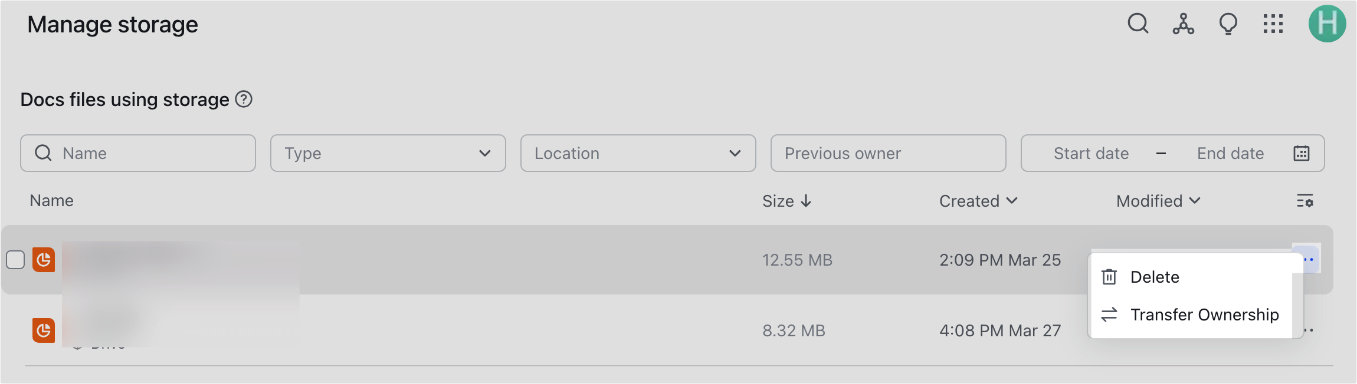Click the H profile avatar

(1329, 25)
